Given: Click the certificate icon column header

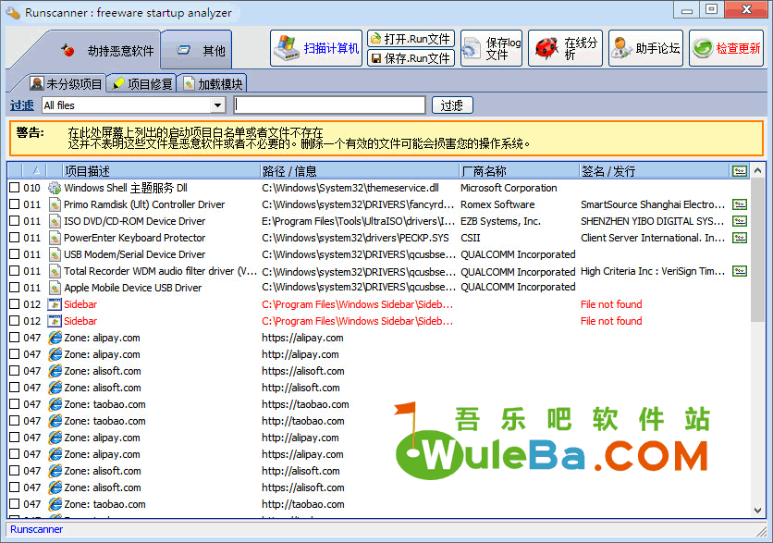Looking at the screenshot, I should coord(740,171).
